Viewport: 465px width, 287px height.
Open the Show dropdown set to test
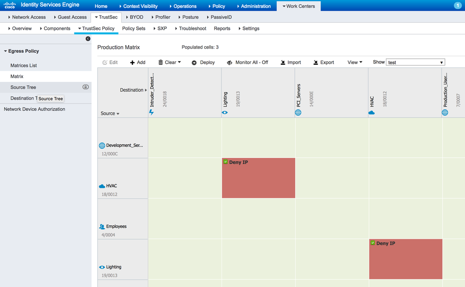pos(415,62)
